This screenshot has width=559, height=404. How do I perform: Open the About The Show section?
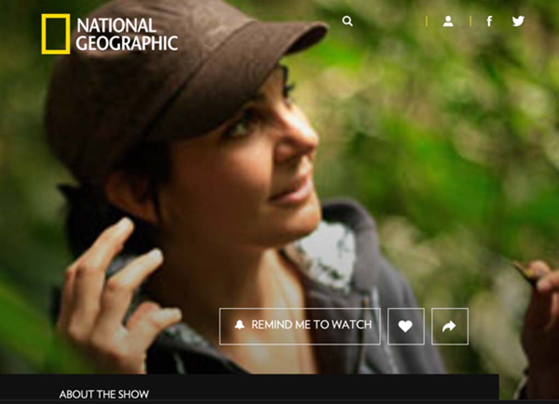104,394
